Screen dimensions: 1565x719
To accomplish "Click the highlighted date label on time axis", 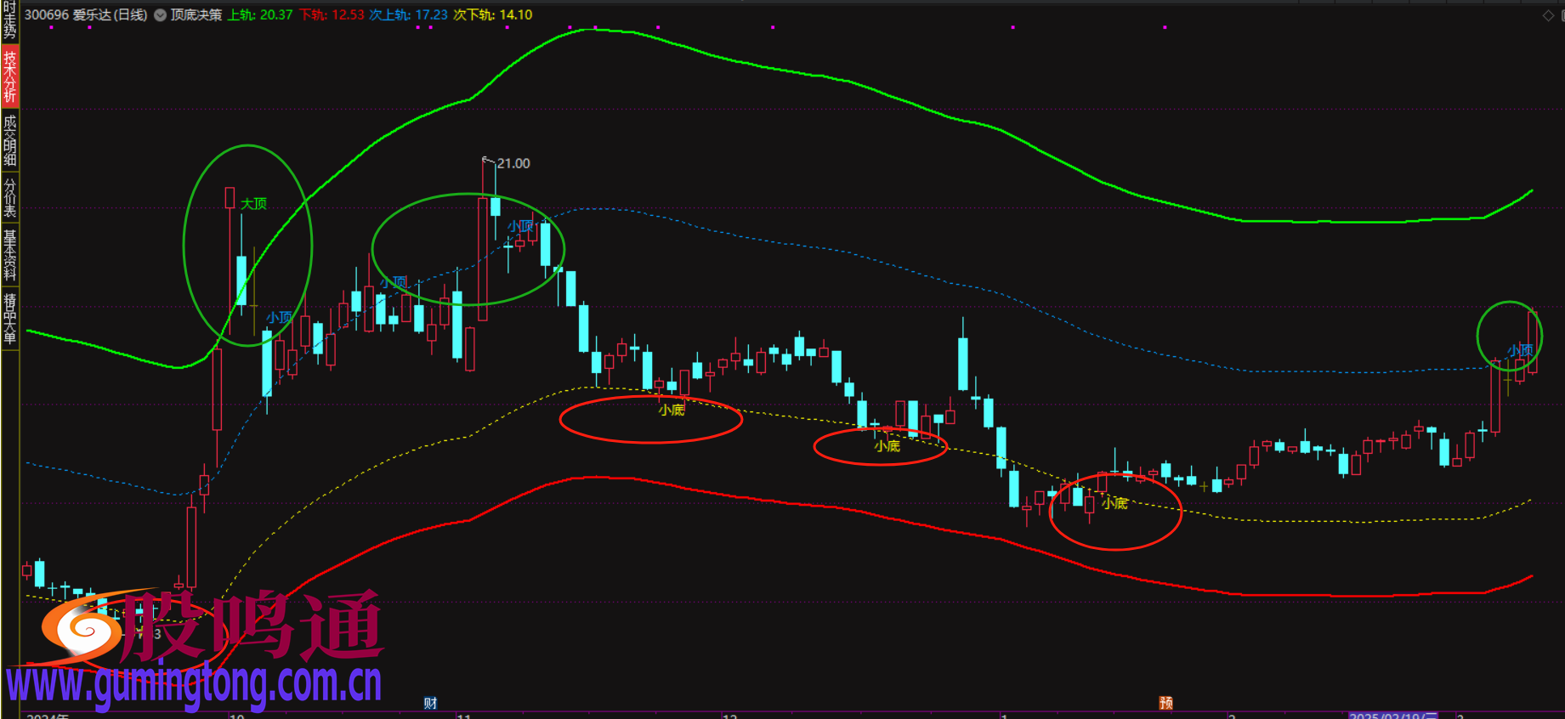I will pyautogui.click(x=1392, y=716).
